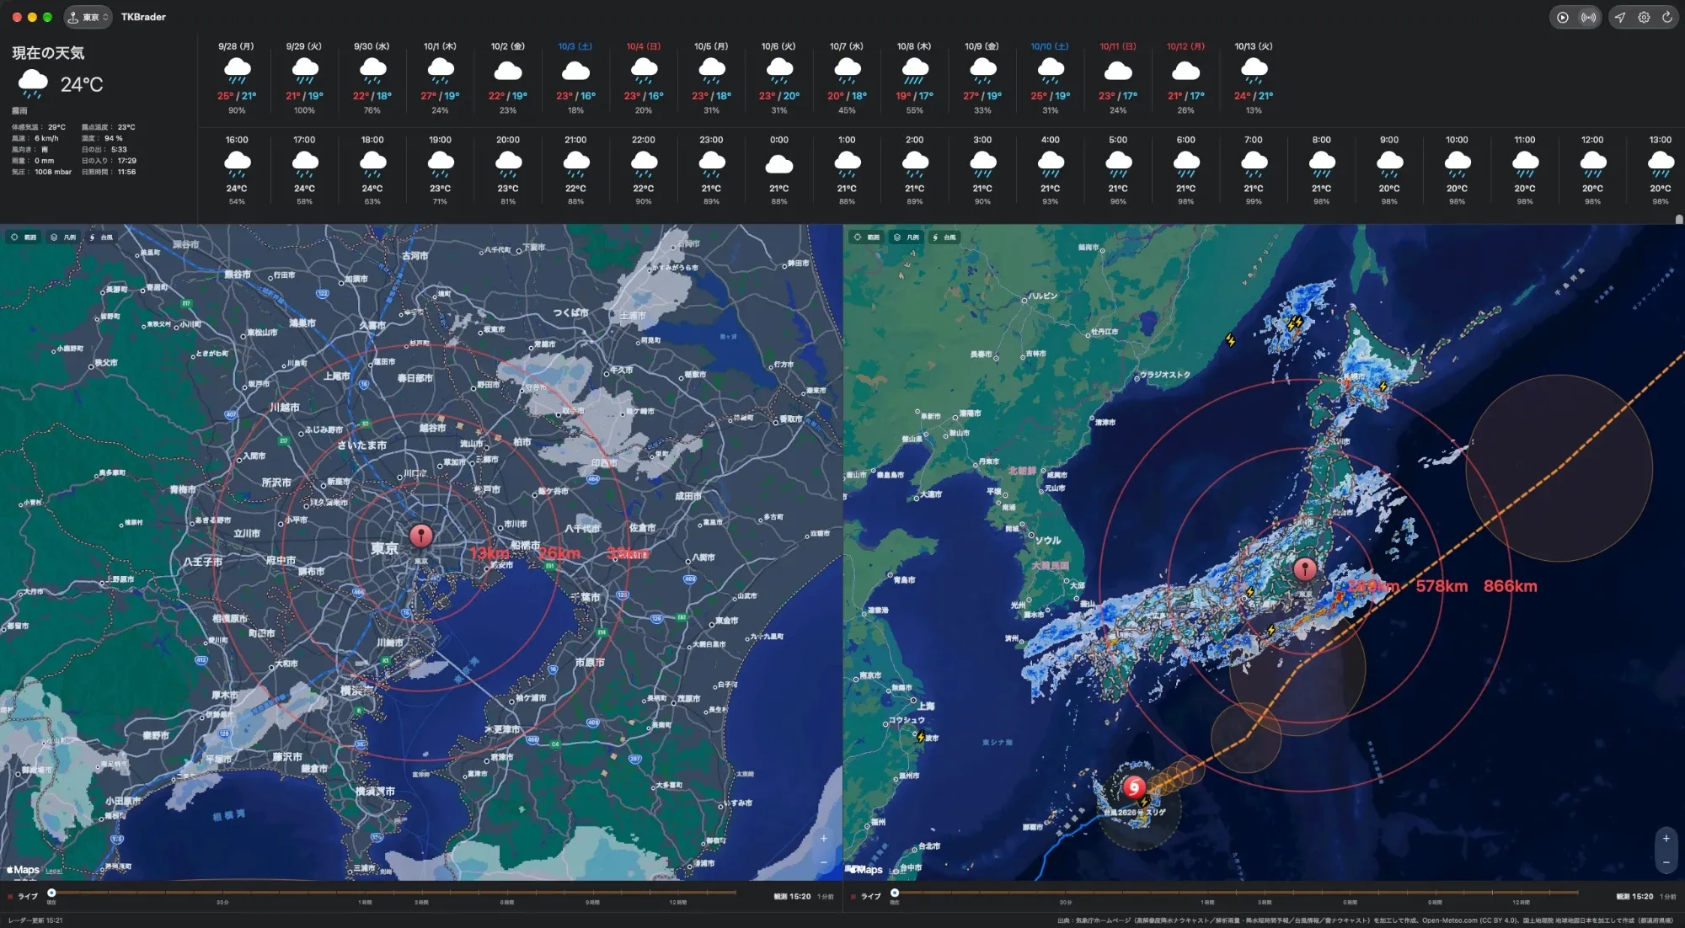Open the Apple Maps Legal link on left map
This screenshot has height=928, width=1685.
[x=53, y=871]
